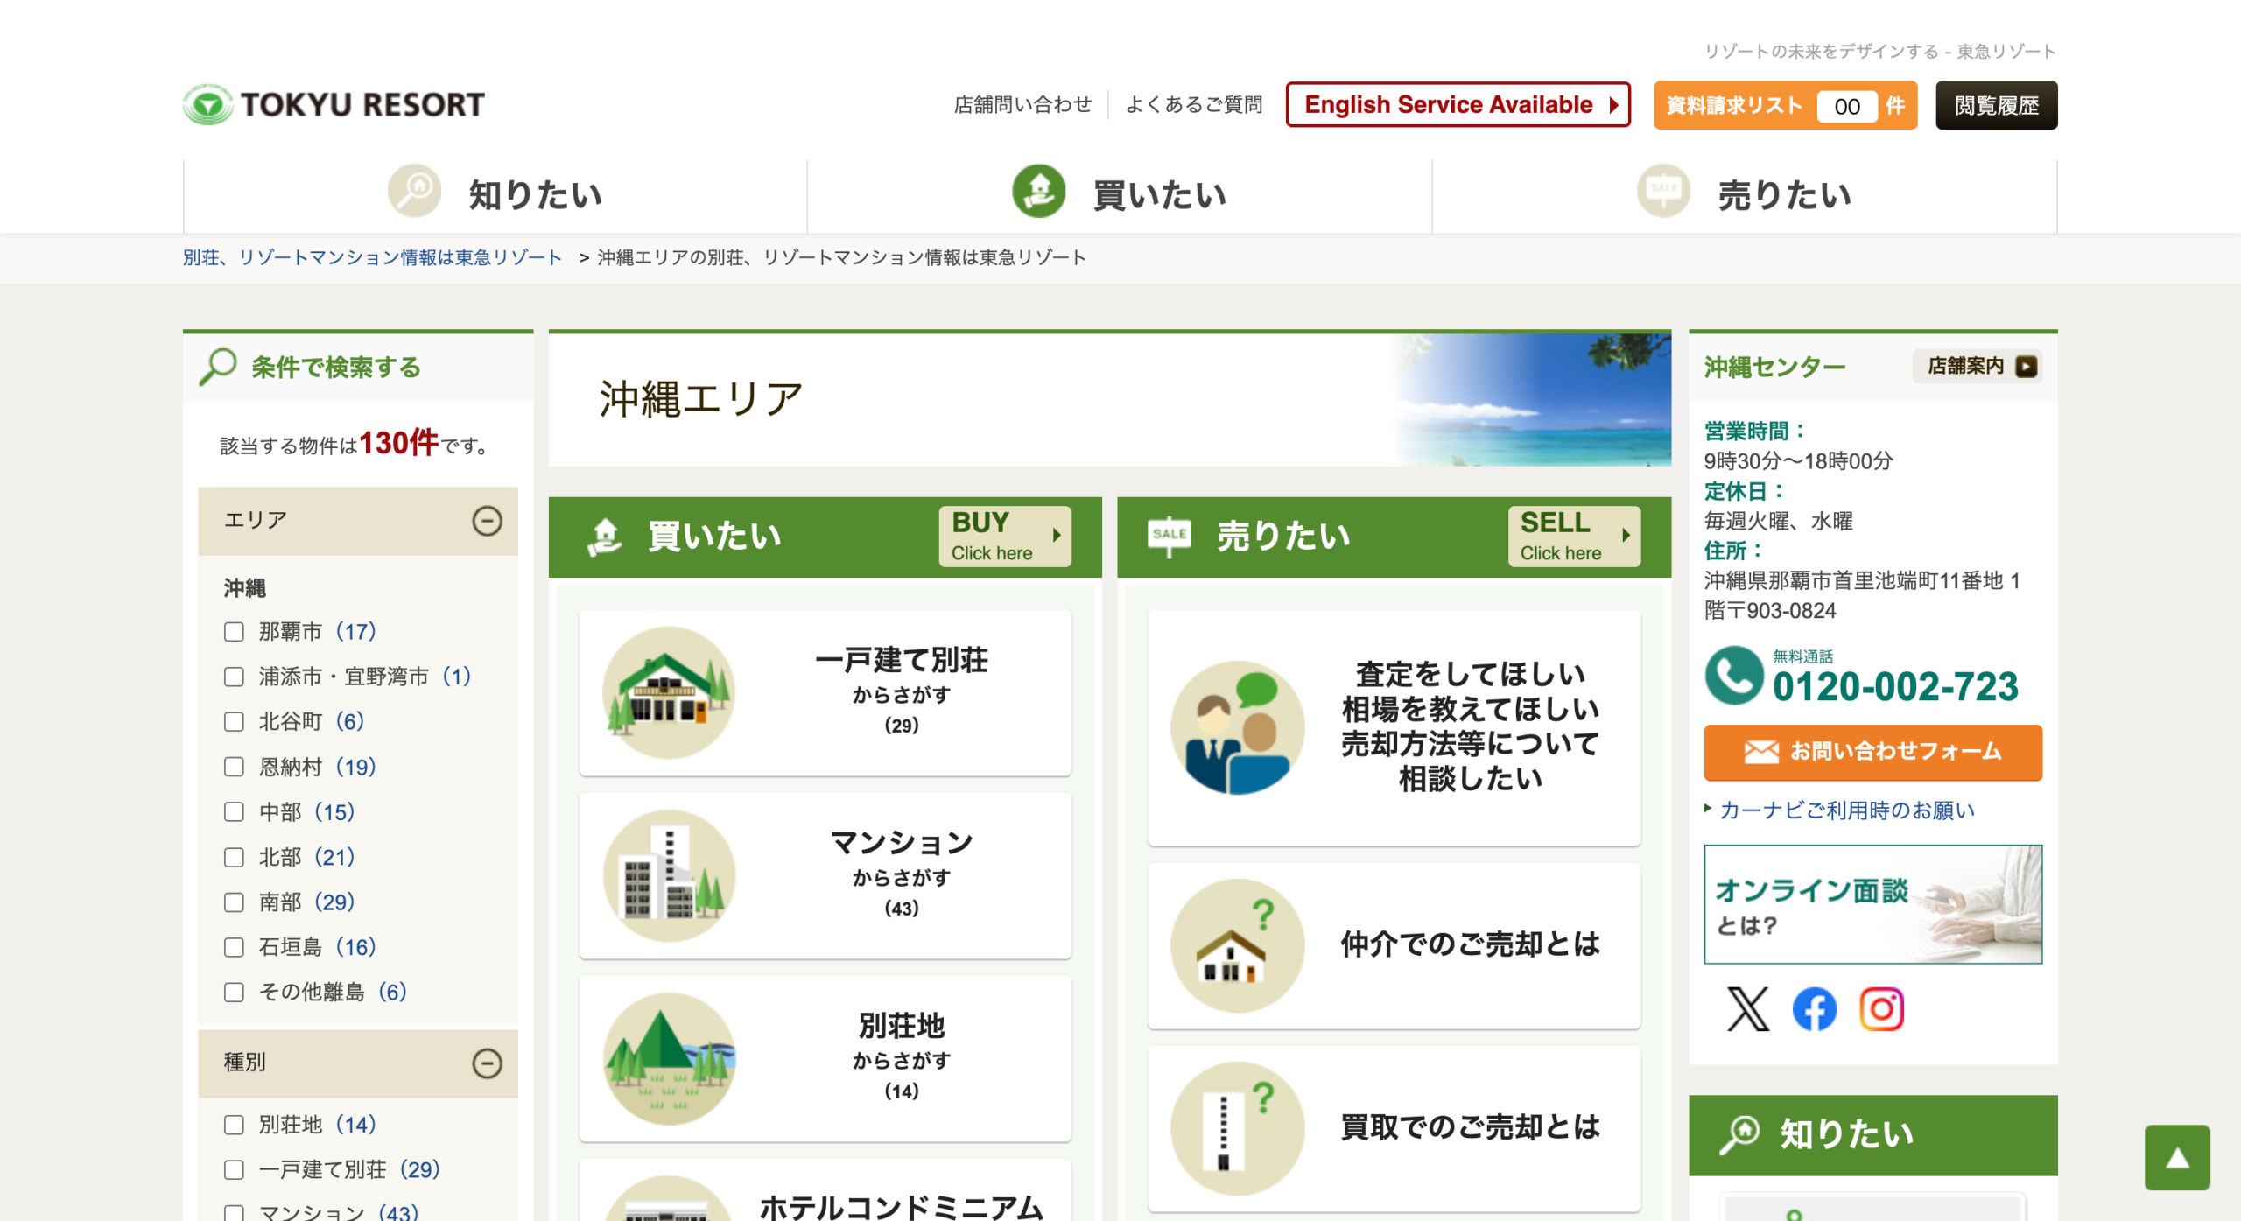Select the その他離島 (6) checkbox
Screen dimensions: 2241x1221
click(234, 993)
